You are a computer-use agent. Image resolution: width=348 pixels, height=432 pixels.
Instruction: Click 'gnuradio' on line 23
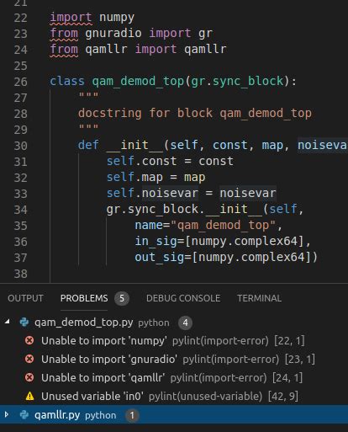click(x=113, y=34)
